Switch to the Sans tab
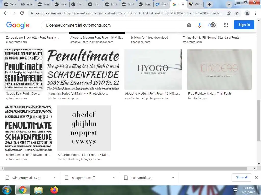This screenshot has width=261, height=195. click(10, 4)
